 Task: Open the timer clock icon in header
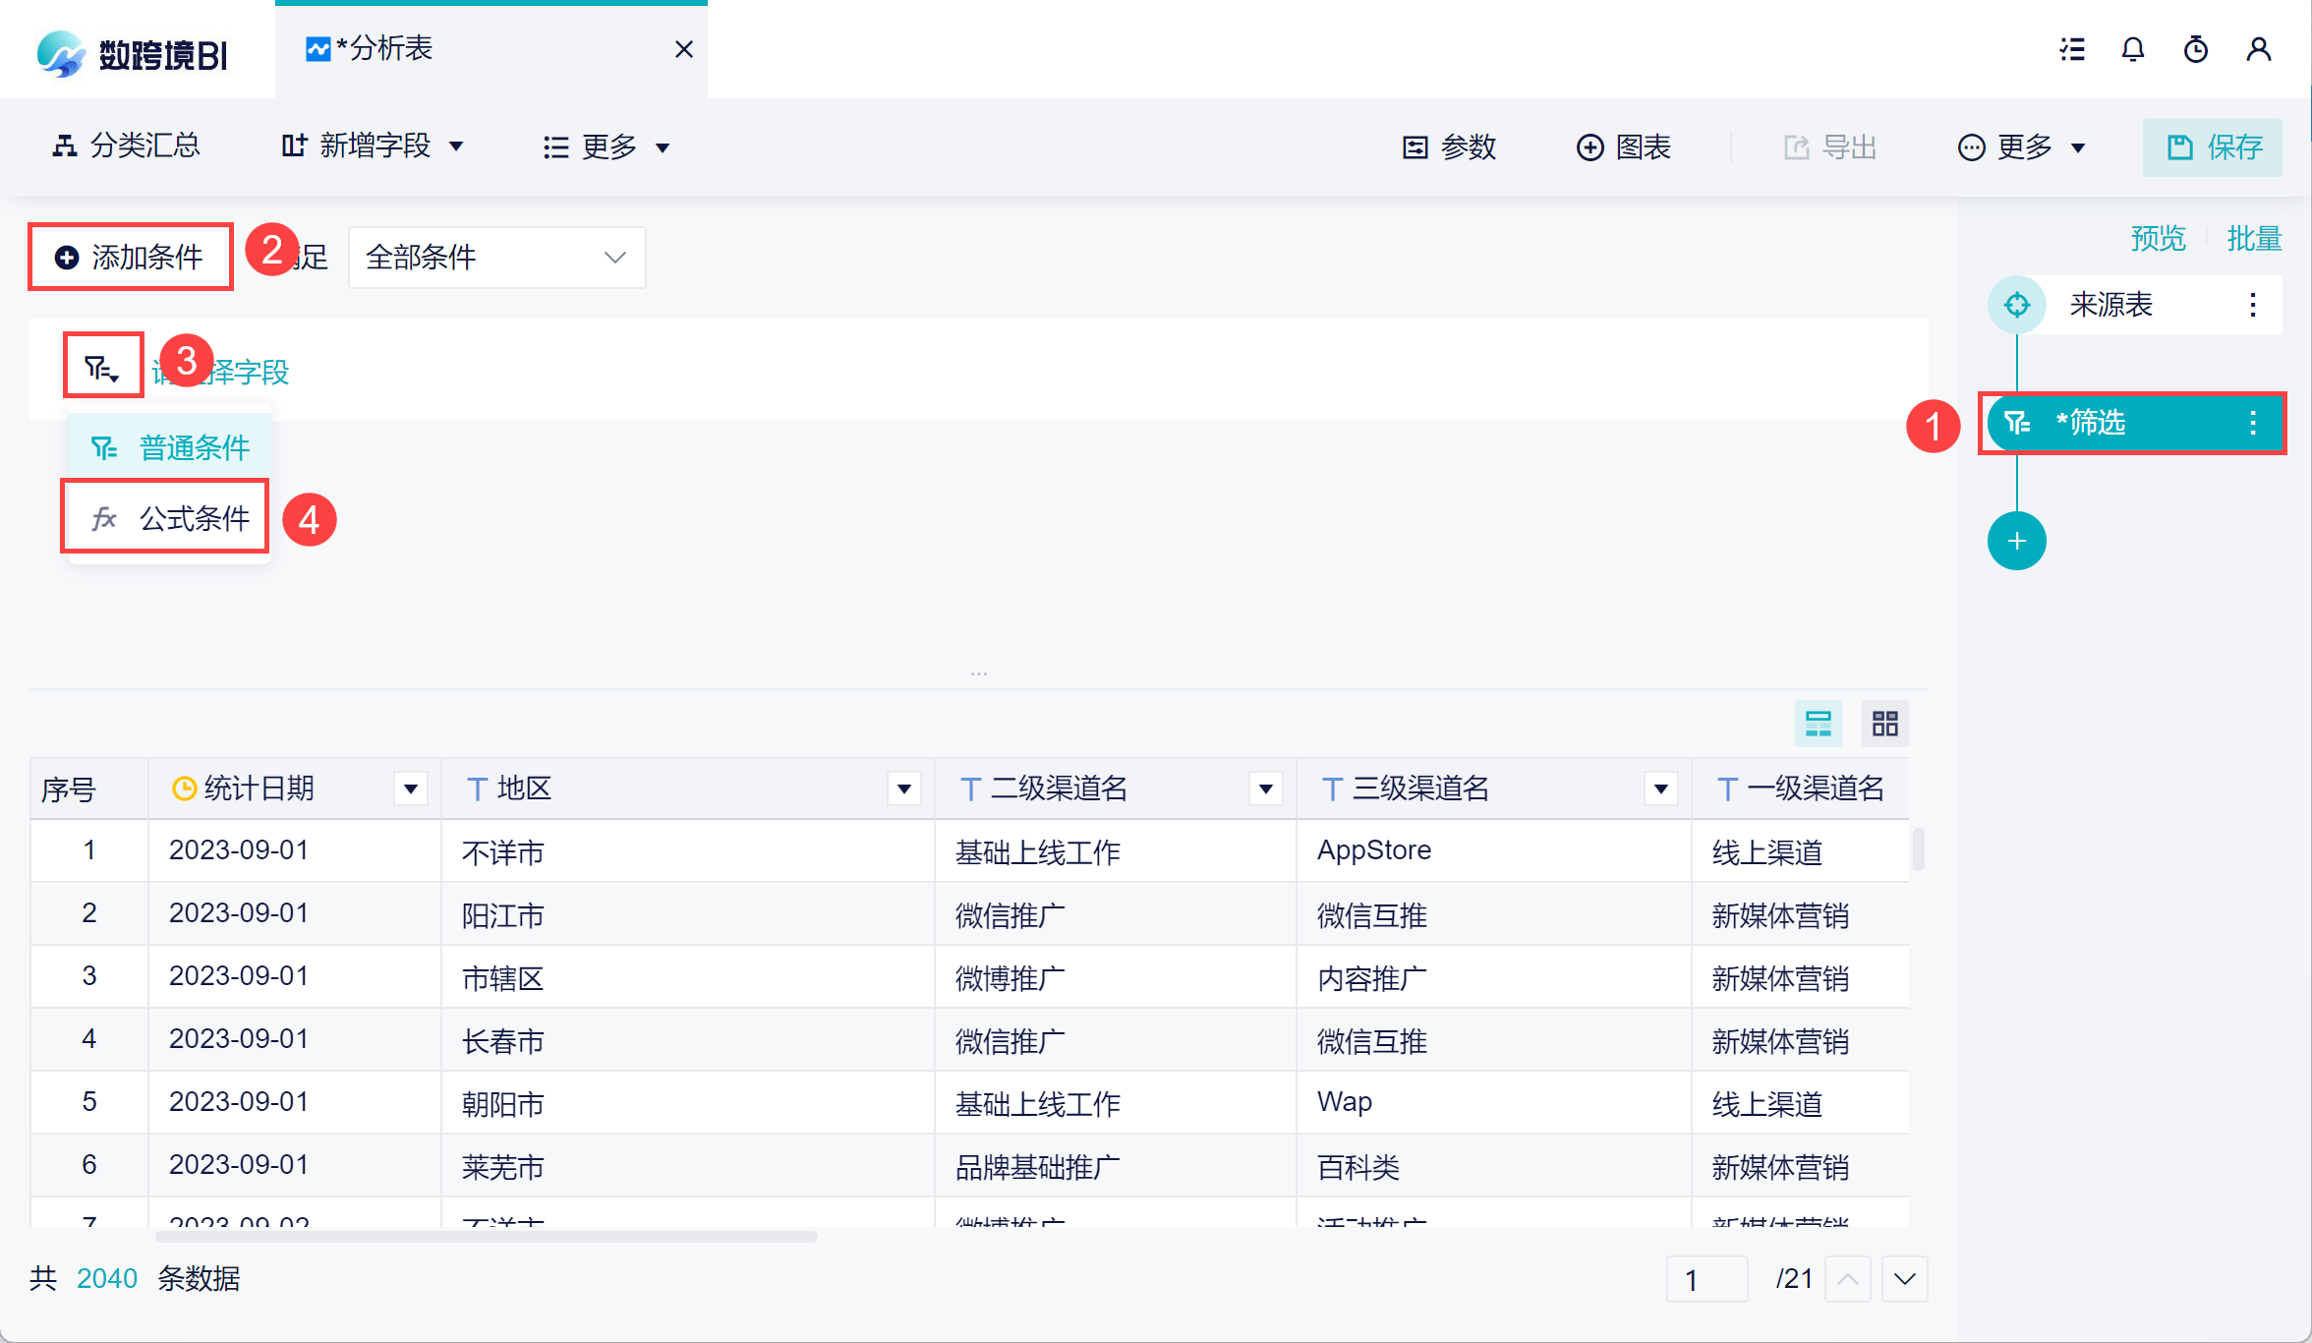pos(2195,49)
